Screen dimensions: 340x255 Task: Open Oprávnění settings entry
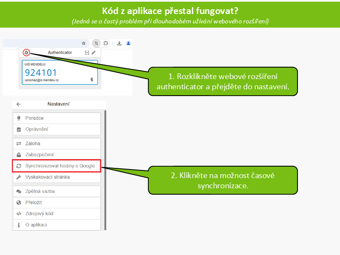click(x=57, y=129)
